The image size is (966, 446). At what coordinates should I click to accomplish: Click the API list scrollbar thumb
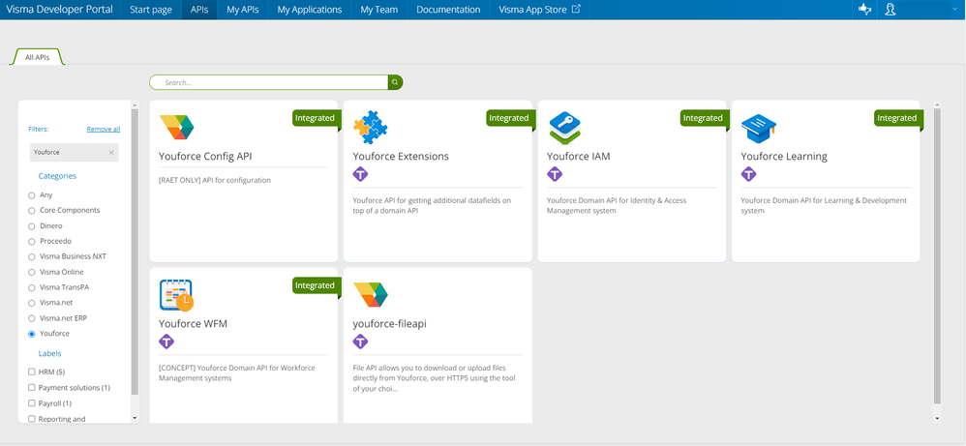pyautogui.click(x=938, y=256)
